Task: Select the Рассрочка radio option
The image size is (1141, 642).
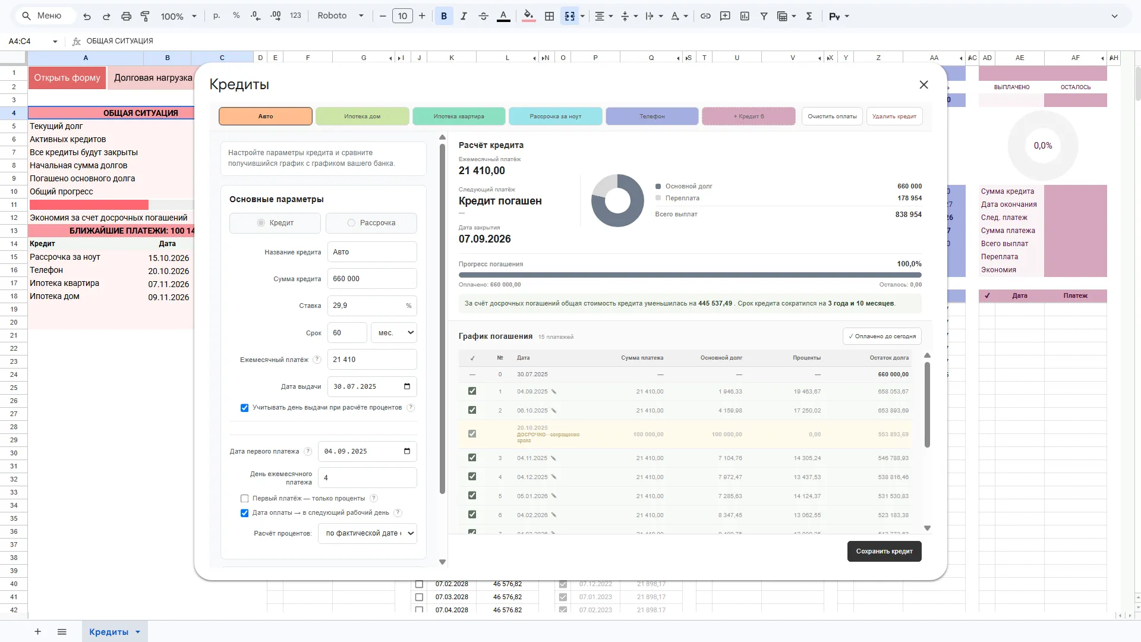Action: (371, 223)
